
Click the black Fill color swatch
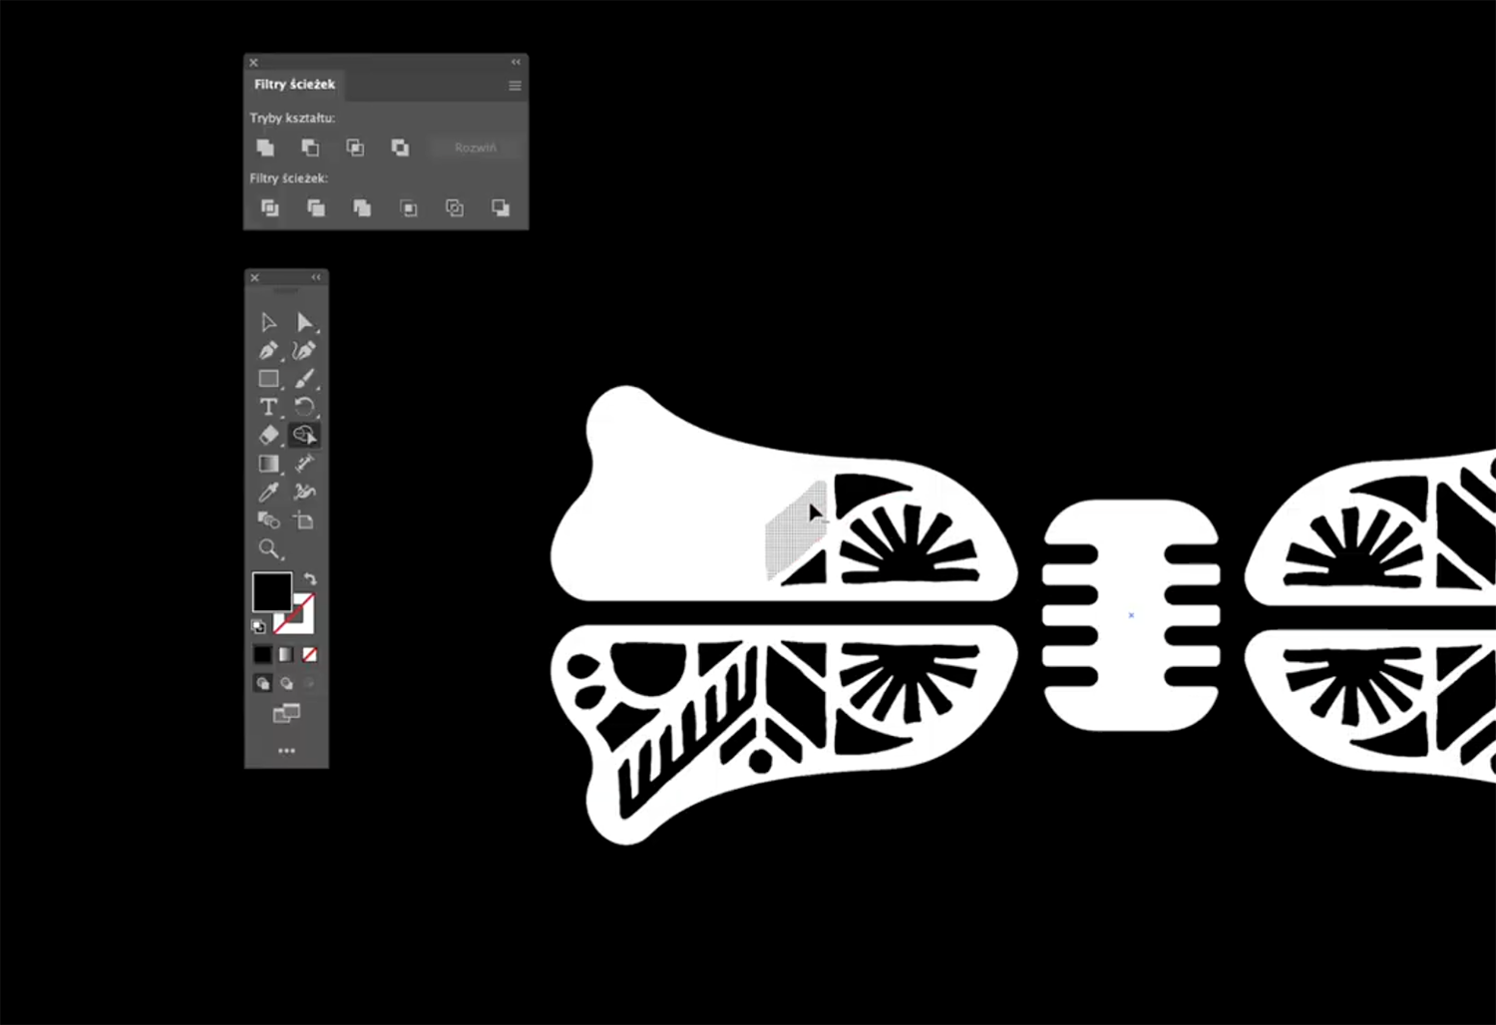point(270,591)
